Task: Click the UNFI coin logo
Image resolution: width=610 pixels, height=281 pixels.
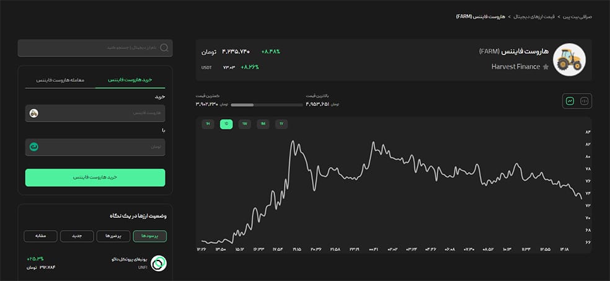Action: point(158,263)
